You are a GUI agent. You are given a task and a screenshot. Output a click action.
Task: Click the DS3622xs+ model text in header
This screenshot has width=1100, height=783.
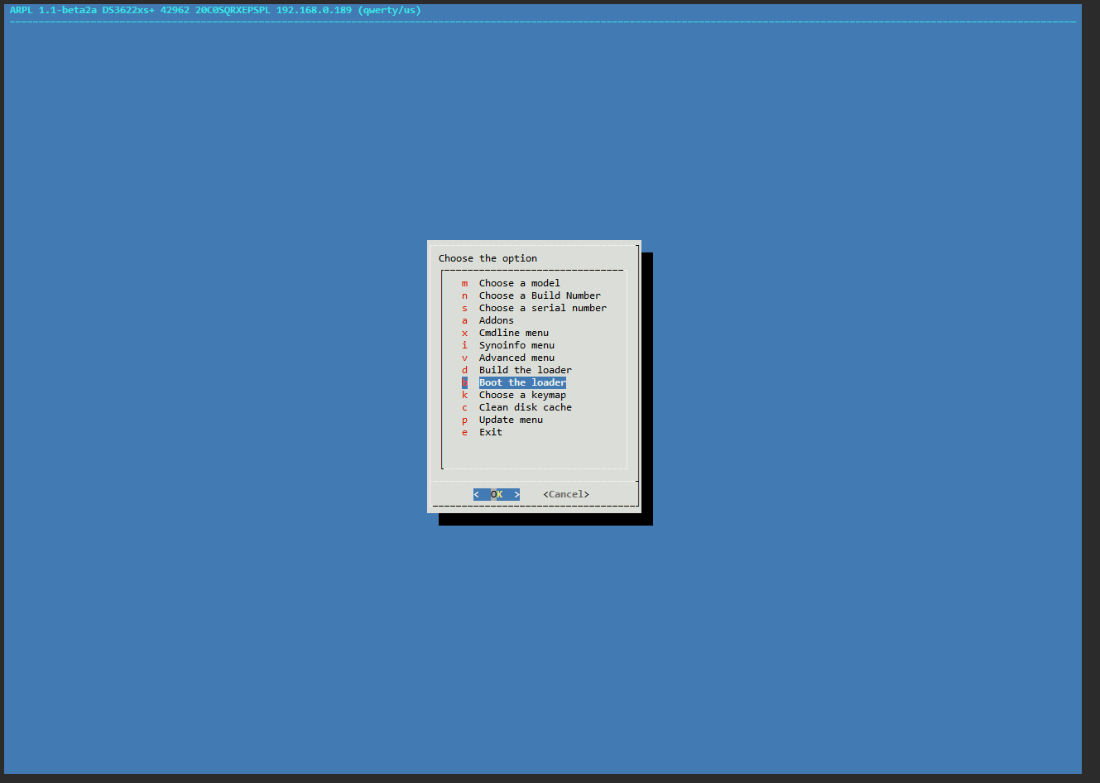click(128, 10)
